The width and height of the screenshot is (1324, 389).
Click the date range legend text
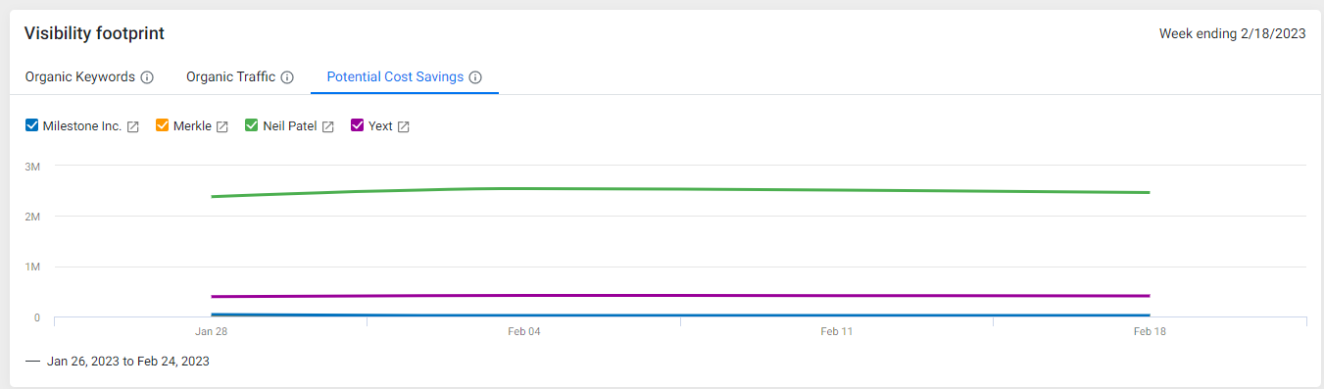[x=128, y=362]
